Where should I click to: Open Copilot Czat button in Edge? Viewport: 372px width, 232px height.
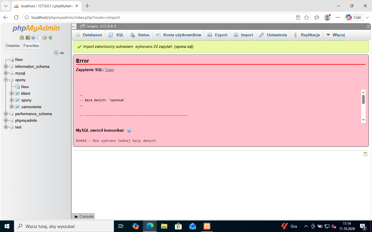[x=353, y=17]
